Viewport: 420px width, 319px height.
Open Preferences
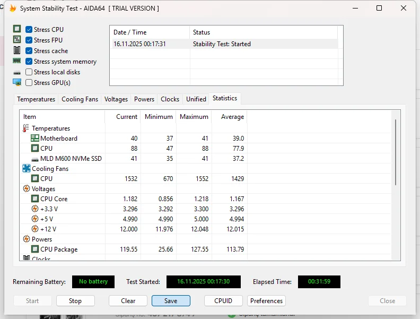point(266,301)
